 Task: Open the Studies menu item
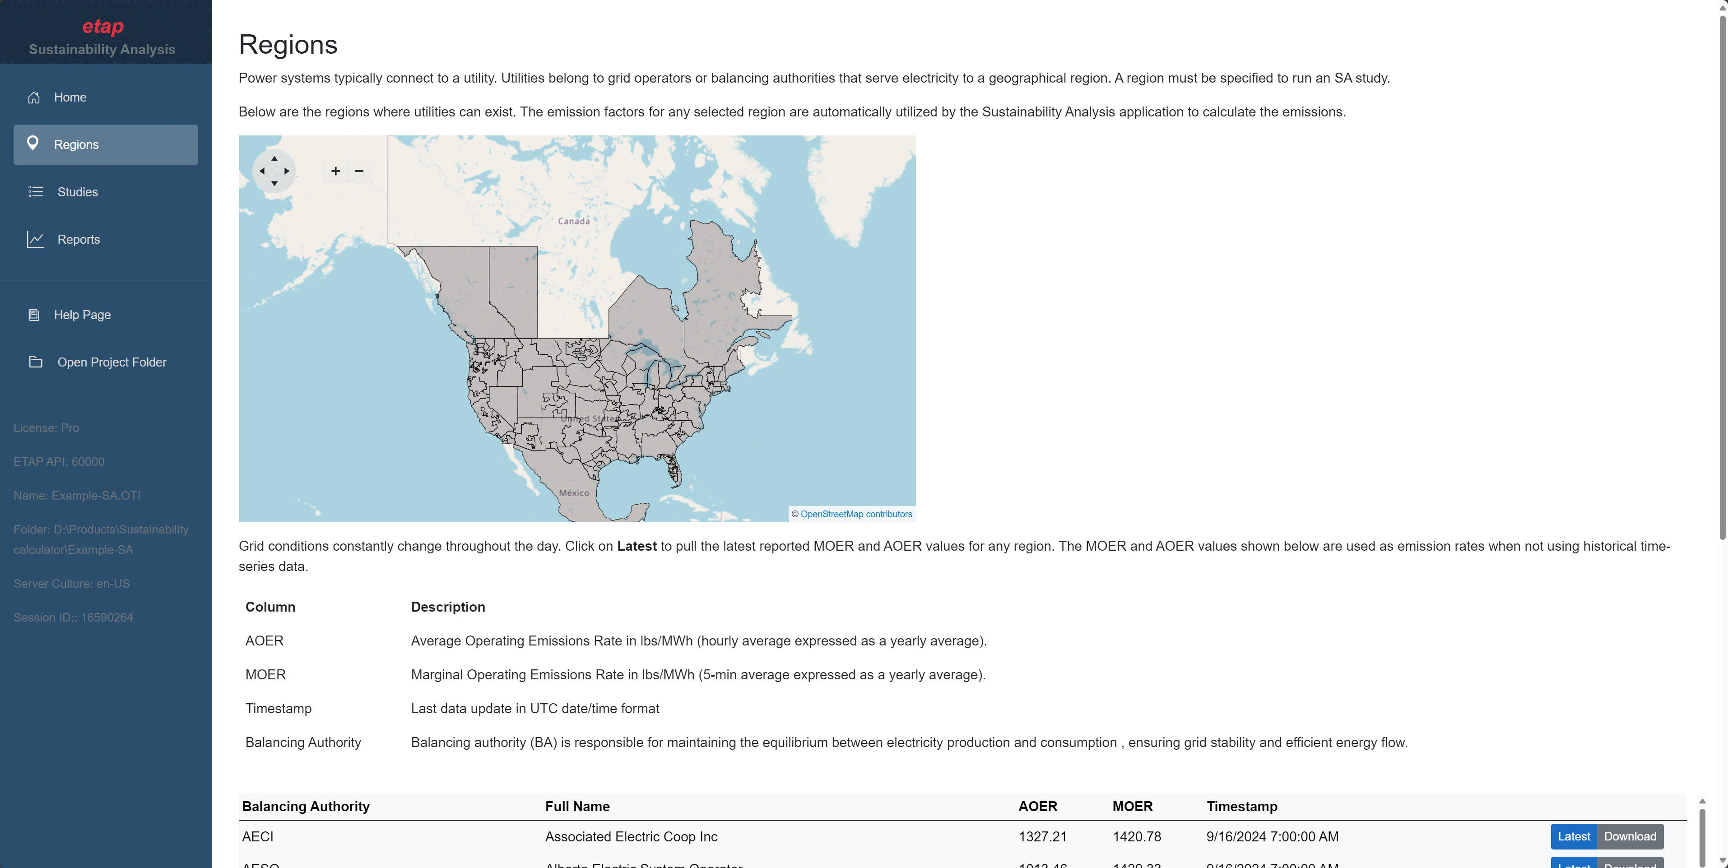pyautogui.click(x=78, y=192)
